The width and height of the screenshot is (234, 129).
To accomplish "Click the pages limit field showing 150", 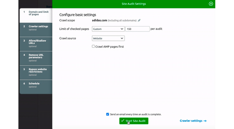I will 137,29.
